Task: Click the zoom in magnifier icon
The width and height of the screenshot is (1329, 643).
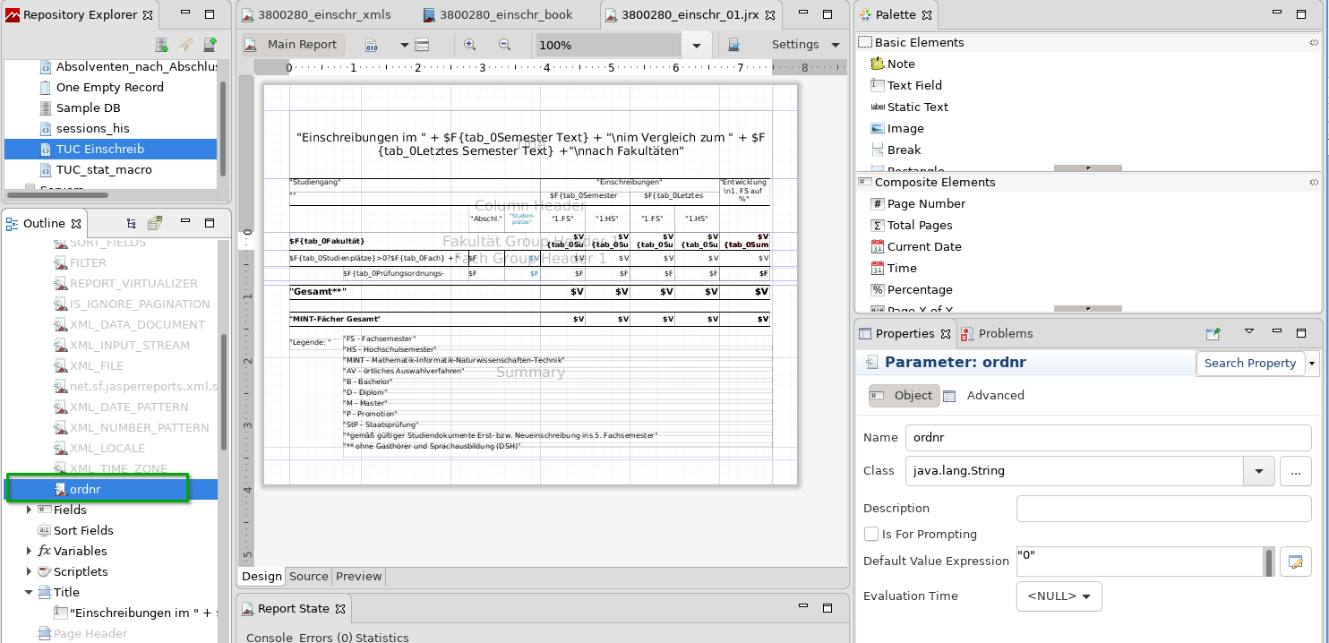Action: 470,45
